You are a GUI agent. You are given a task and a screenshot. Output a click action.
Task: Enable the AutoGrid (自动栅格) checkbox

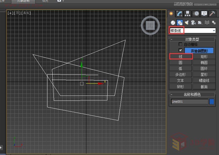180,44
